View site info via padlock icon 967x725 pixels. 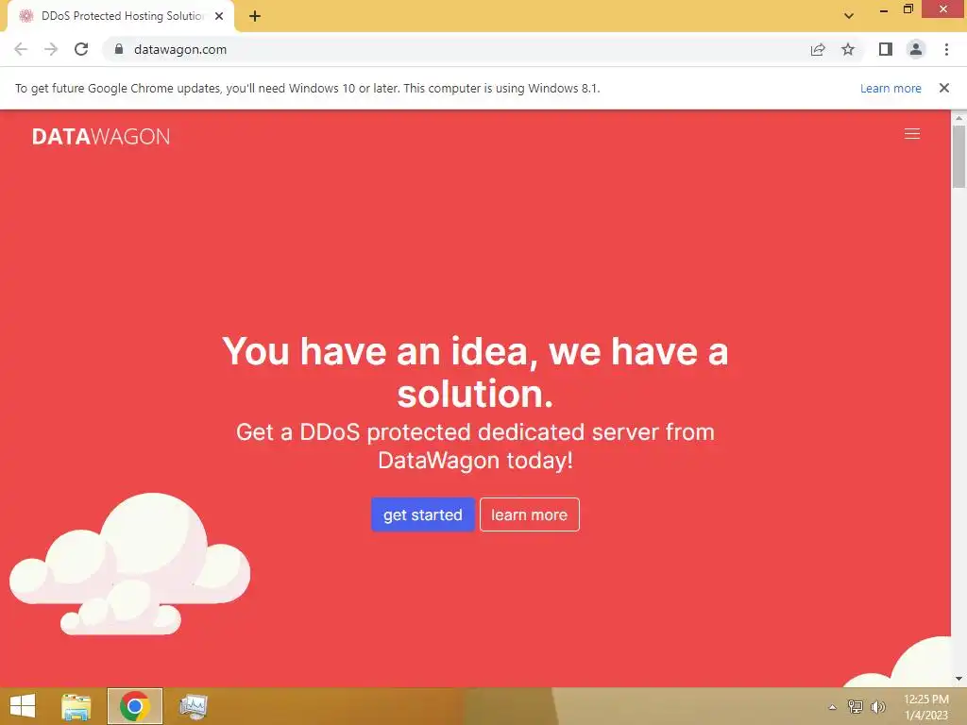click(119, 49)
